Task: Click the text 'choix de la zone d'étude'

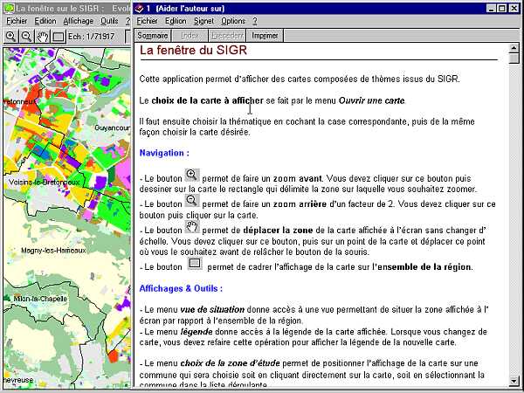Action: click(230, 363)
